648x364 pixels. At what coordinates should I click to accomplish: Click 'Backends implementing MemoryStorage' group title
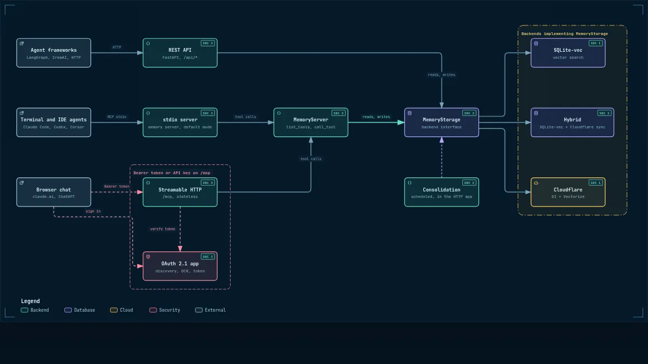(564, 33)
